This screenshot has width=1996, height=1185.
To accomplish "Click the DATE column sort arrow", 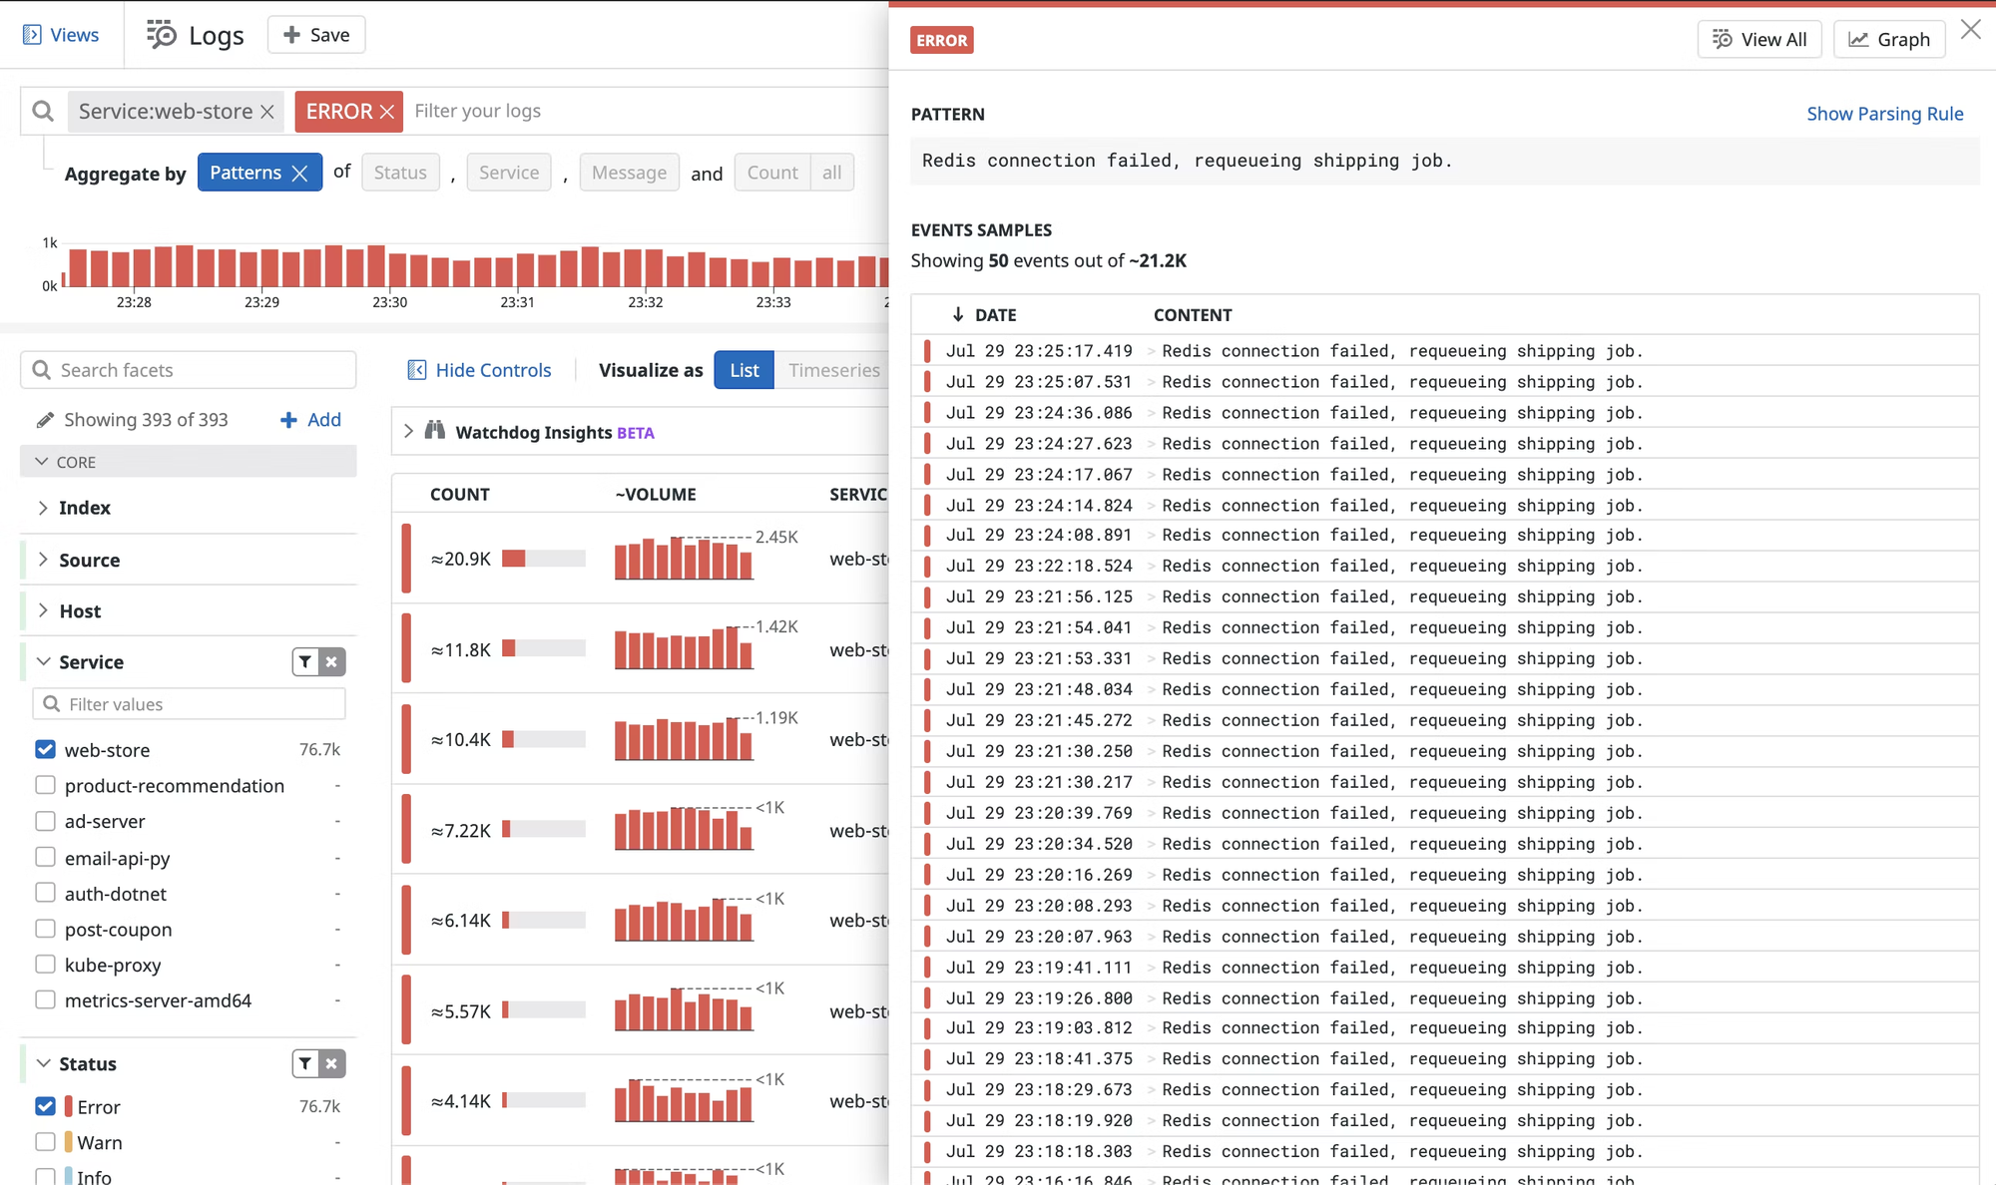I will [958, 313].
